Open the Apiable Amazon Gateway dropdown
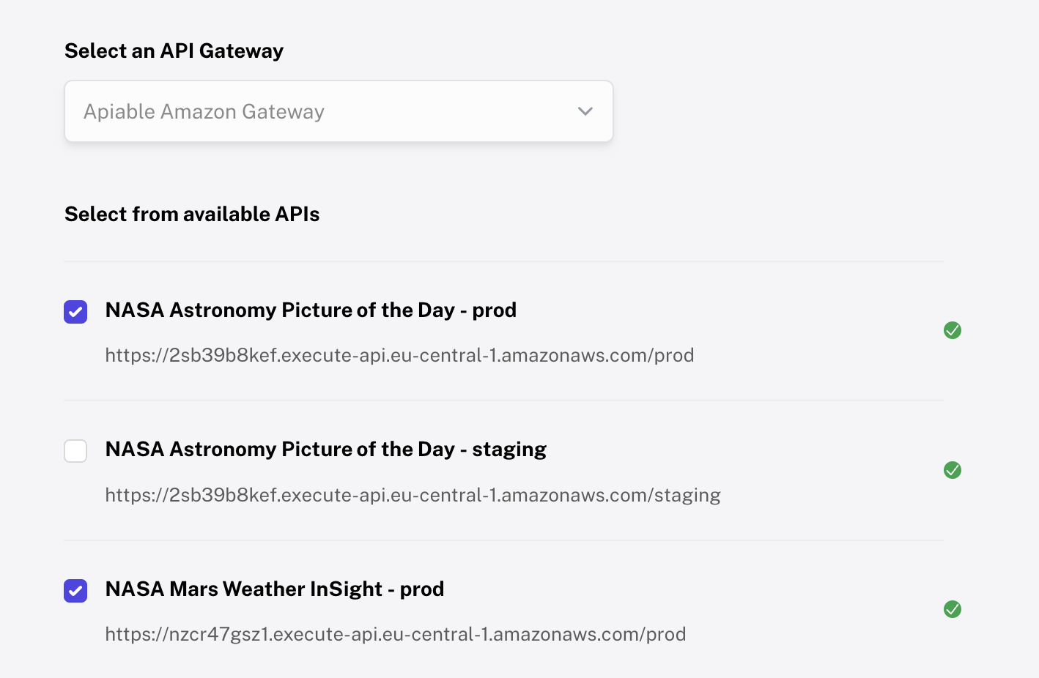The width and height of the screenshot is (1039, 678). 339,111
